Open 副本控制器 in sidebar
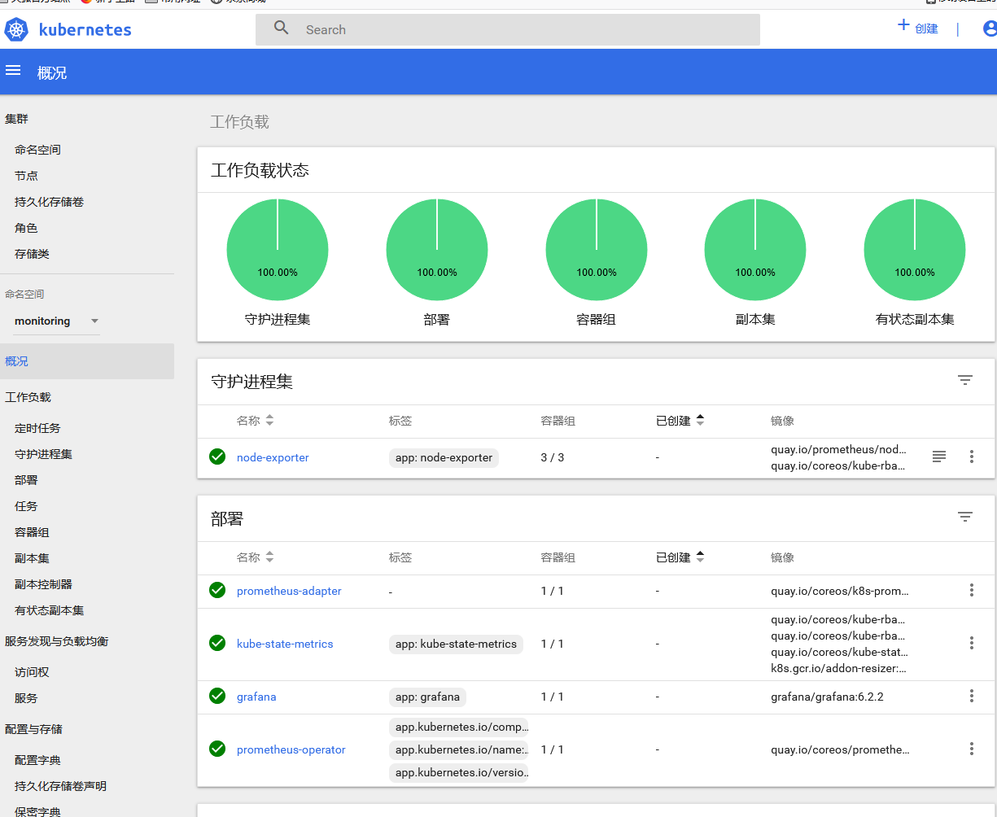The height and width of the screenshot is (817, 997). [43, 584]
